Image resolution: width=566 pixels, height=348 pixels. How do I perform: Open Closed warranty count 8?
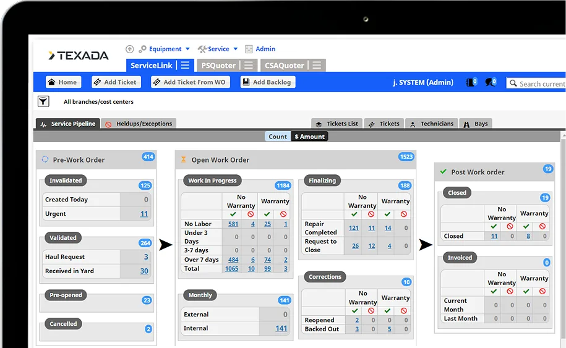(x=528, y=236)
